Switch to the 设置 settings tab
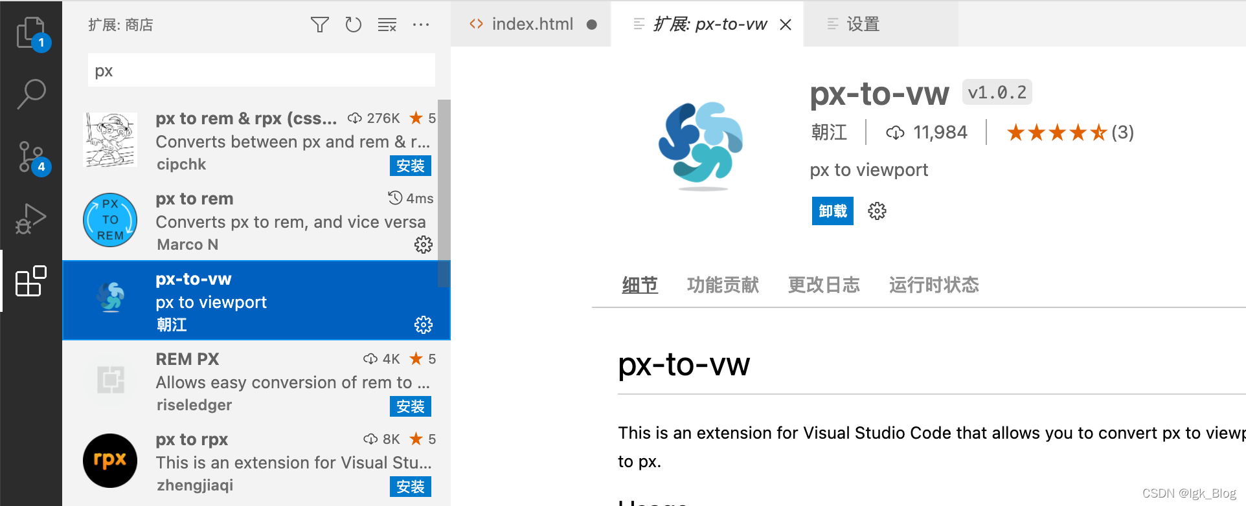This screenshot has height=506, width=1246. click(x=881, y=24)
